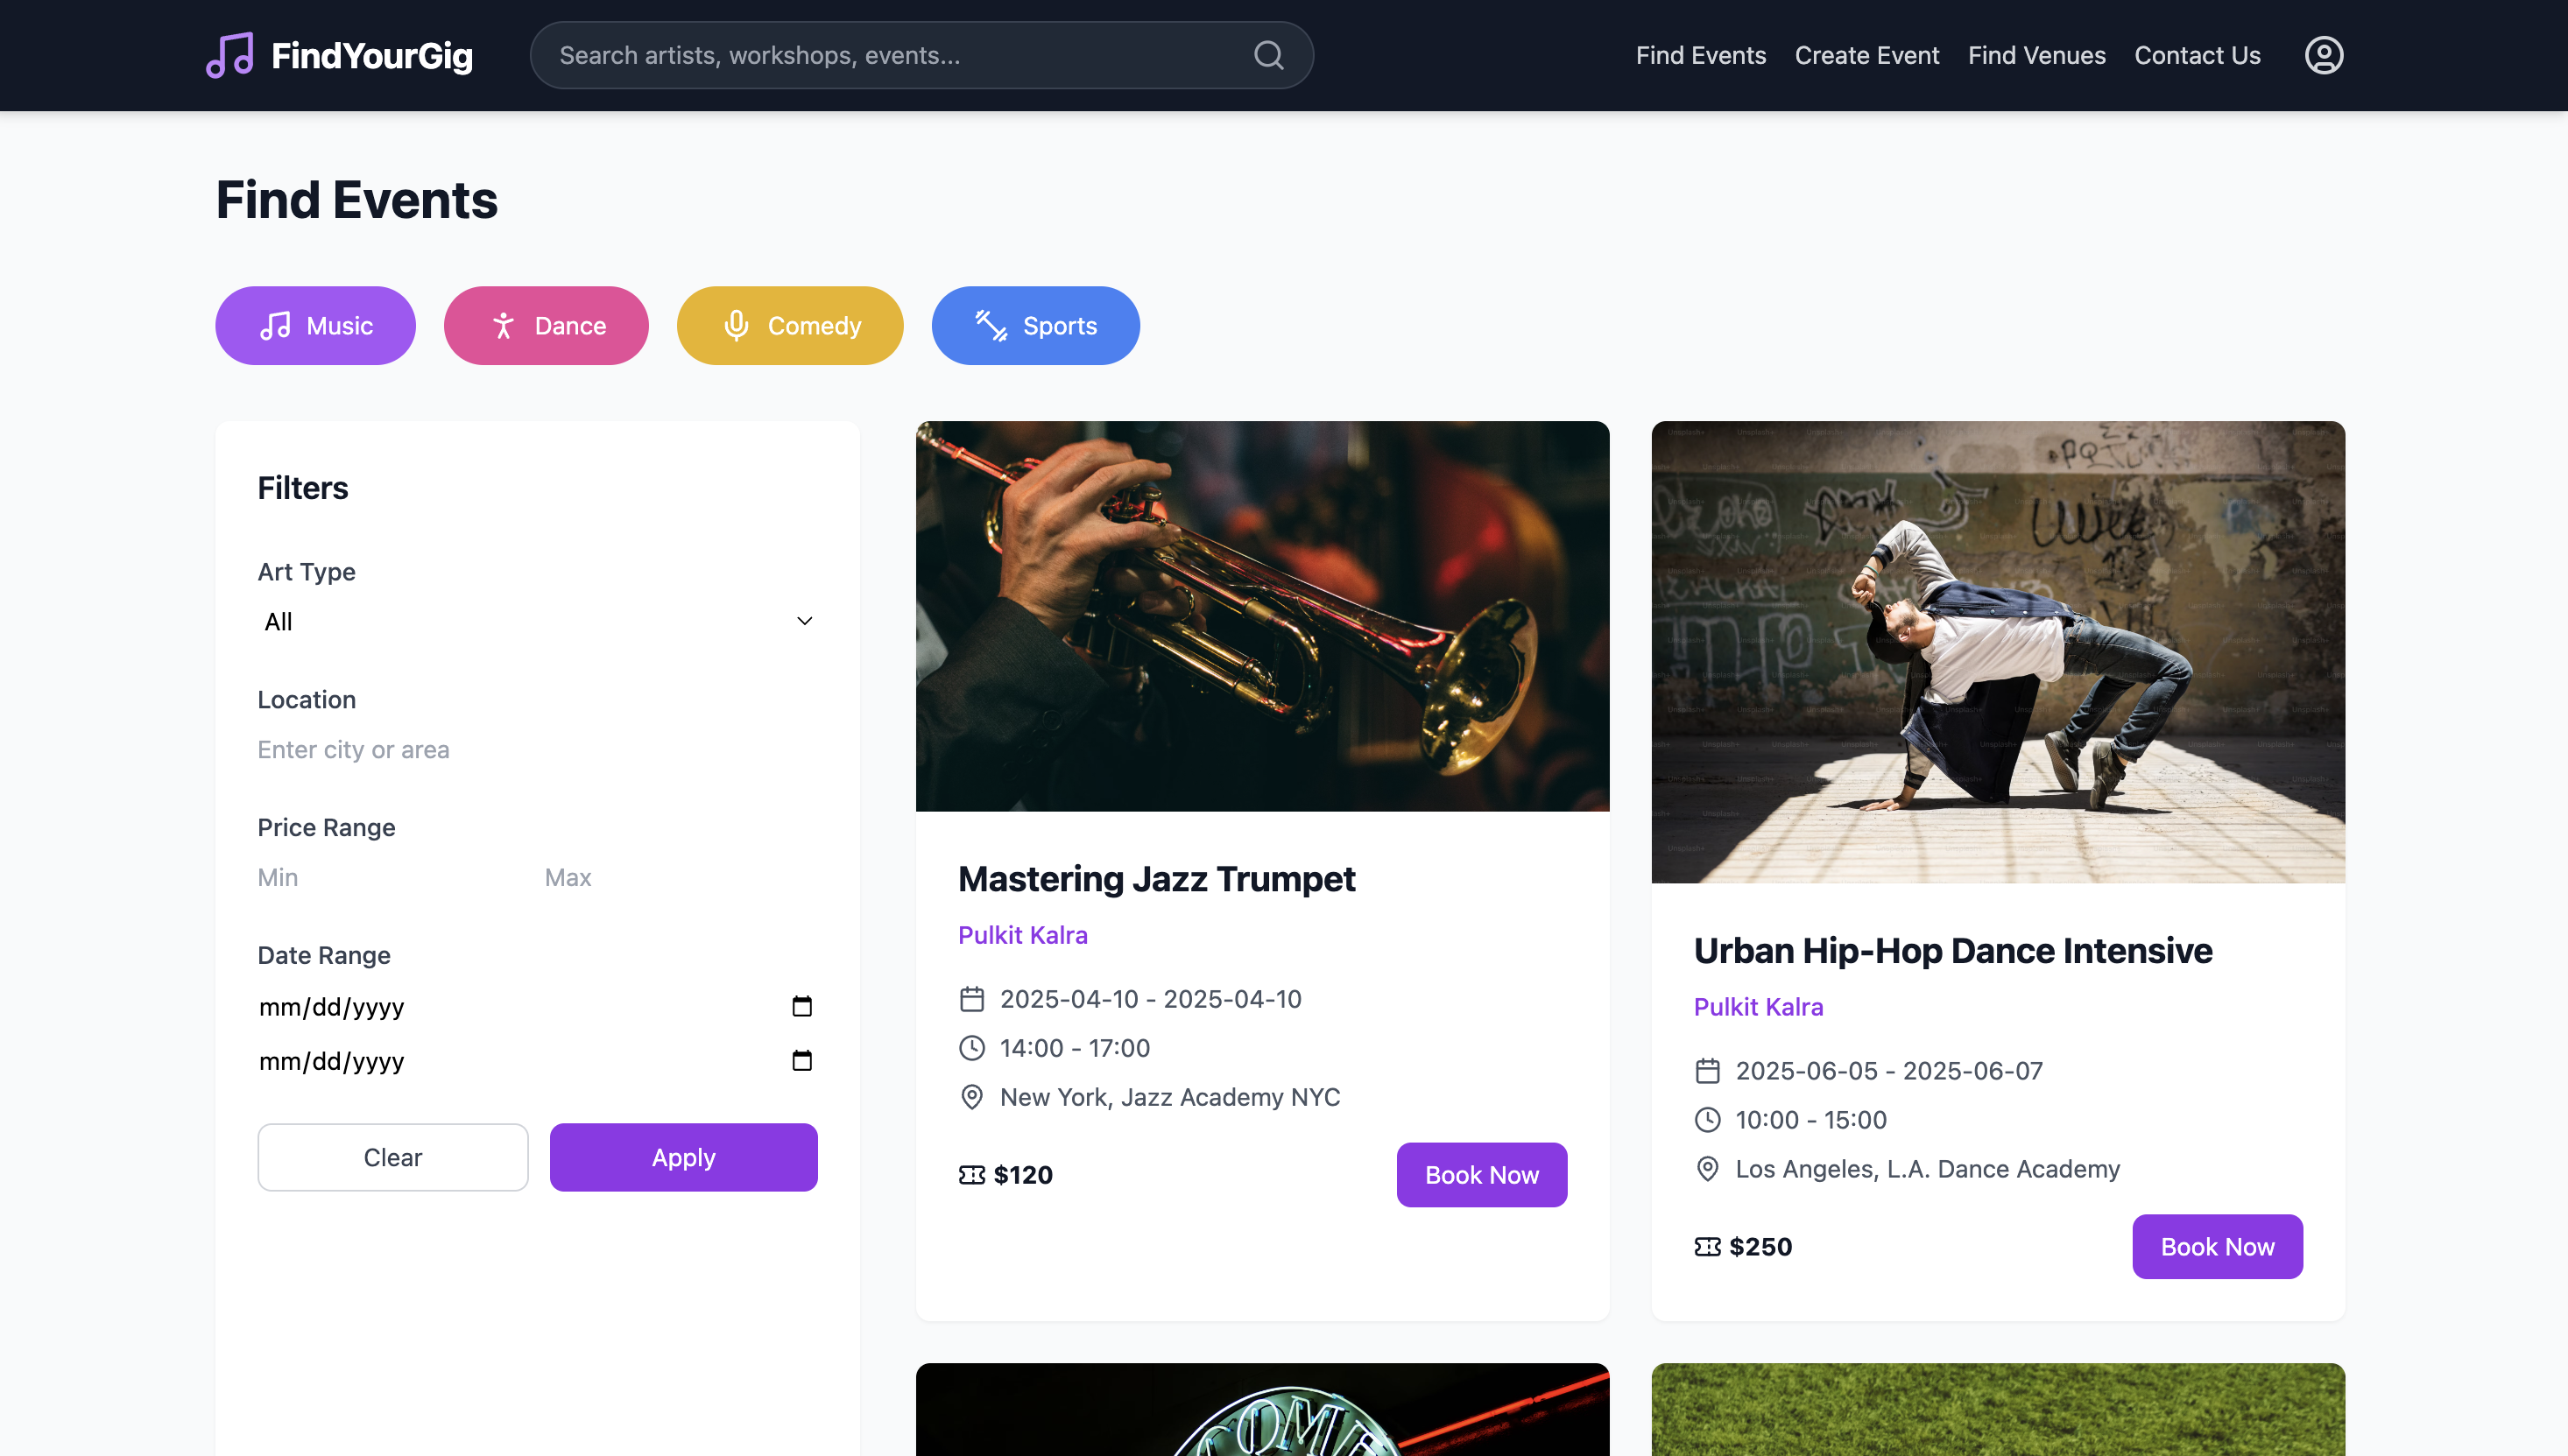Open the user profile icon
Viewport: 2568px width, 1456px height.
(2323, 55)
